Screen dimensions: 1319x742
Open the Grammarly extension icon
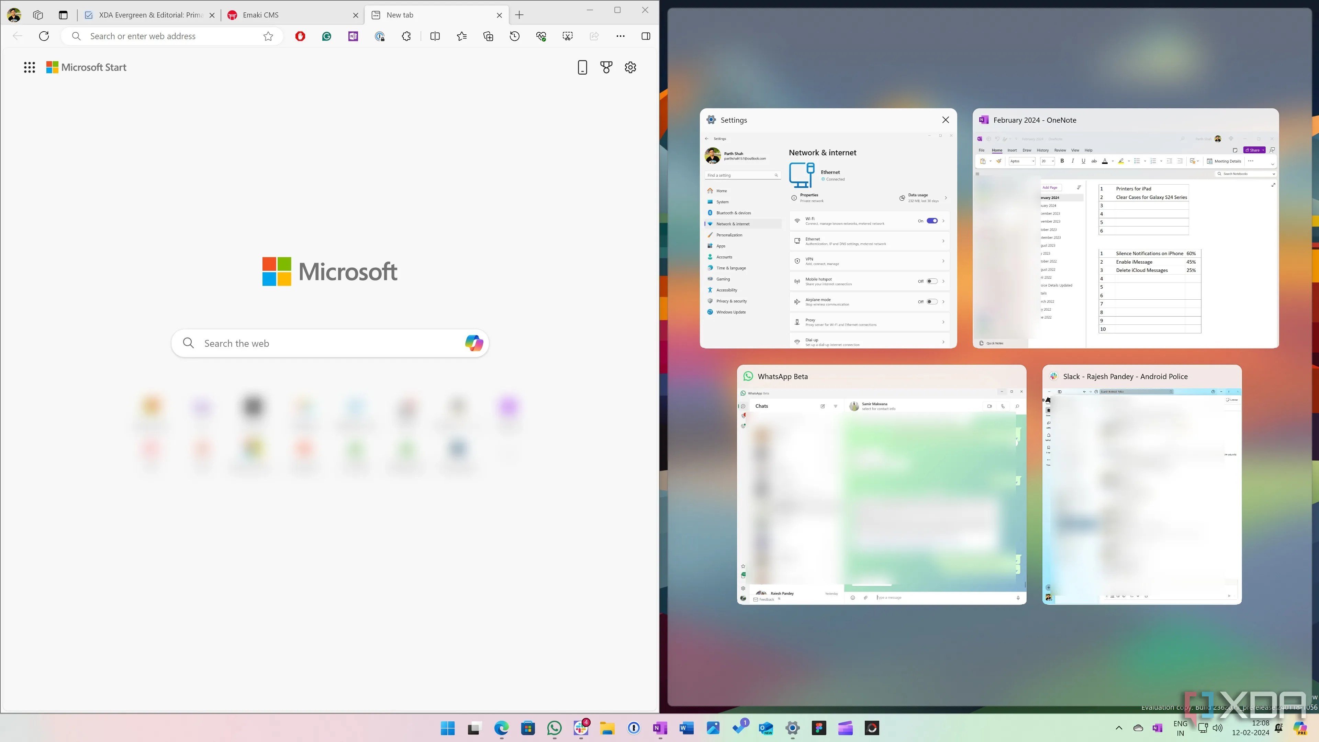pyautogui.click(x=327, y=36)
